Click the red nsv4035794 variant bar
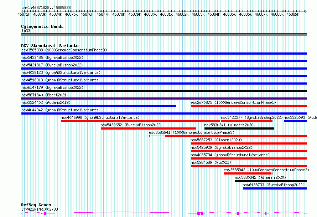Screen dimensions: 317x217 click(249, 158)
